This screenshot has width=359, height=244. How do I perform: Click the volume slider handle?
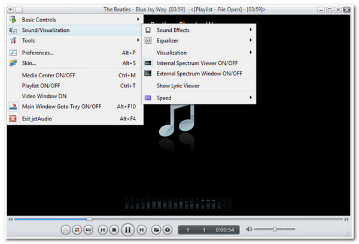click(275, 229)
